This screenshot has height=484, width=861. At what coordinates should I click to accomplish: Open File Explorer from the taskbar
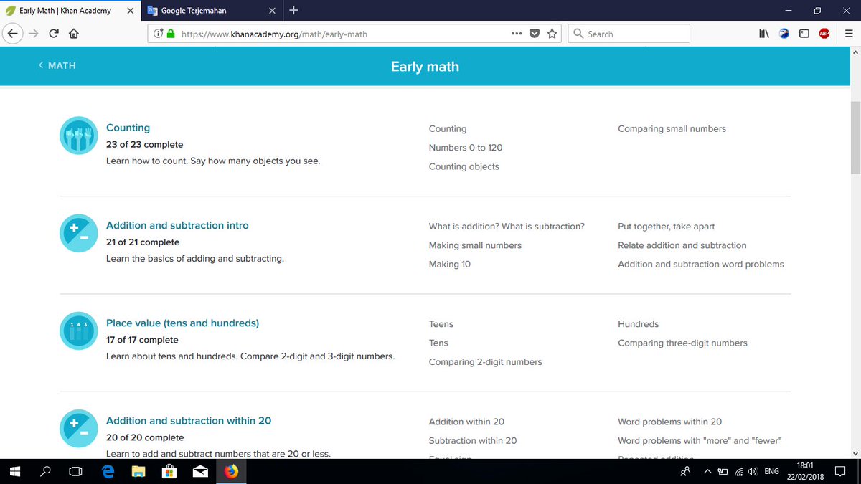point(139,471)
